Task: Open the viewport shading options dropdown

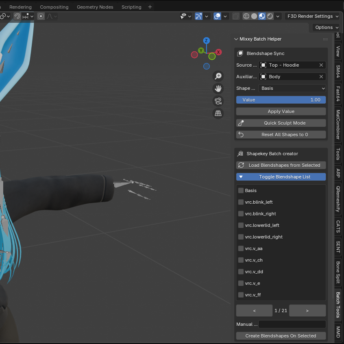Action: pyautogui.click(x=278, y=16)
